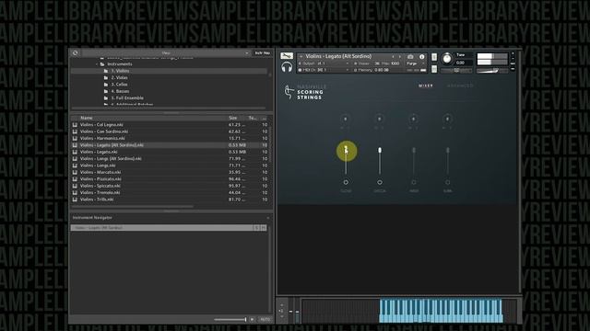Toggle the Surround mic power button
590x331 pixels.
coord(447,182)
